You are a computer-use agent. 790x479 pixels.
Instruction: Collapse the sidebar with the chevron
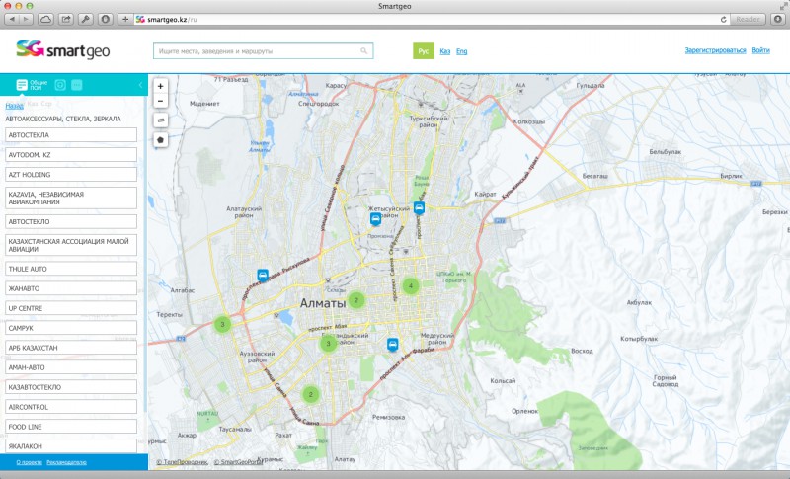pos(140,85)
